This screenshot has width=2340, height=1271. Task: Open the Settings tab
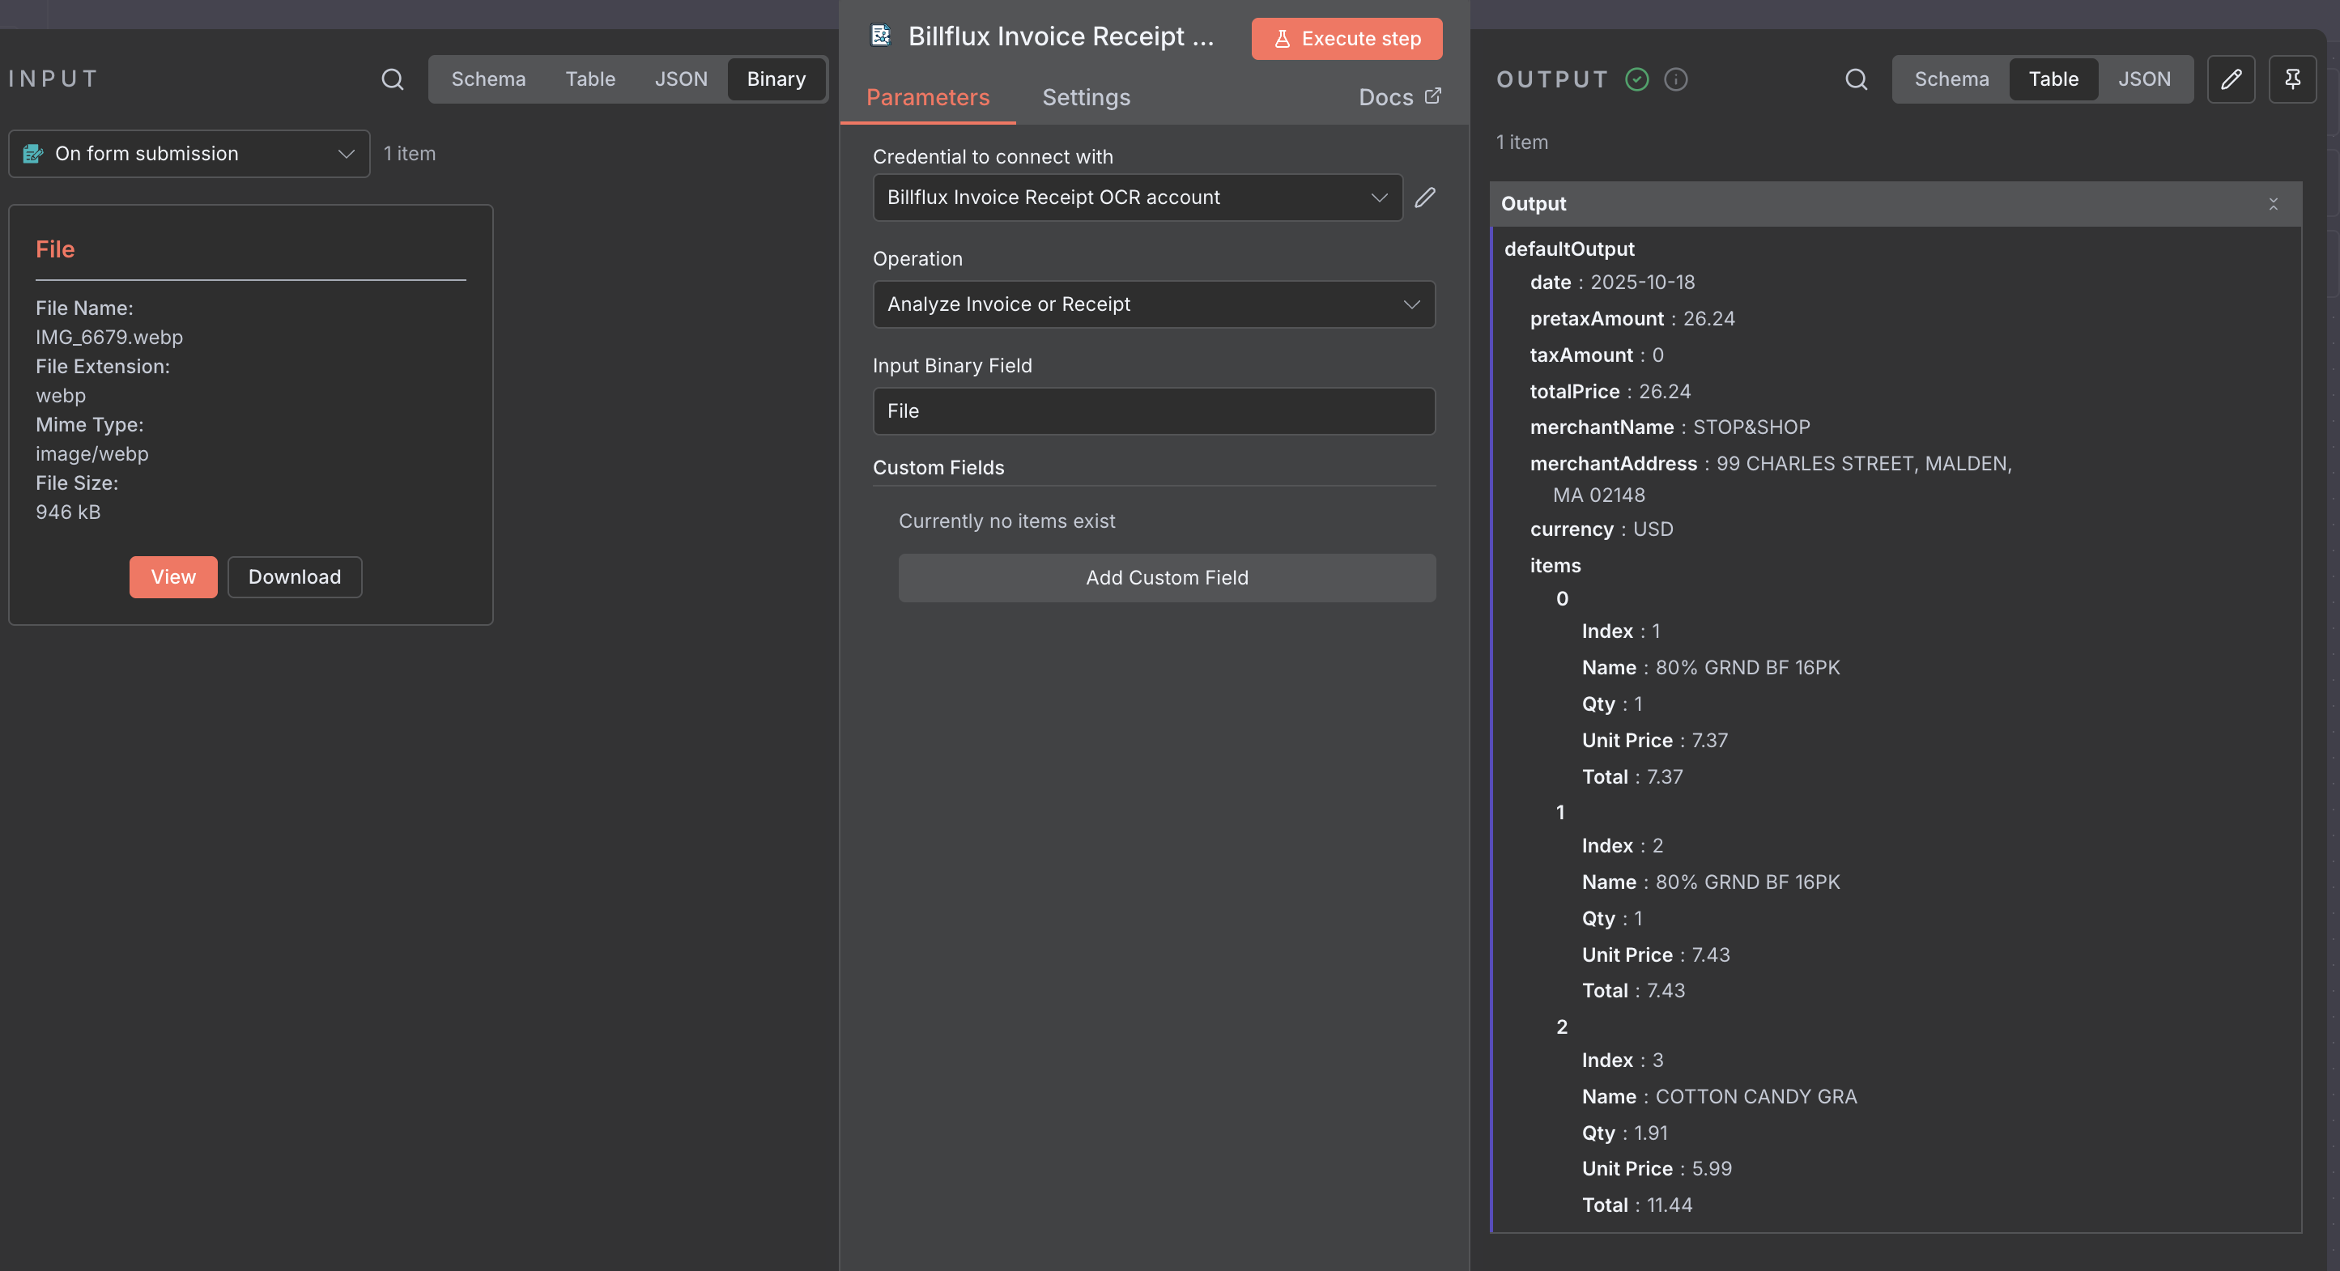pyautogui.click(x=1086, y=97)
